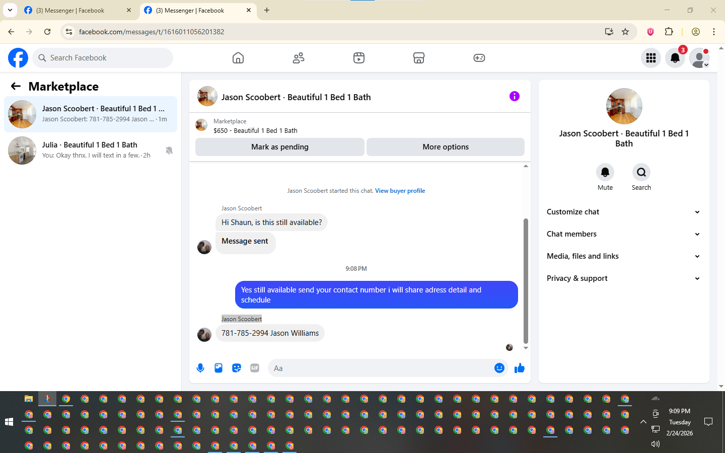Screen dimensions: 725x453
Task: Click the back arrow beside Marketplace
Action: (16, 86)
